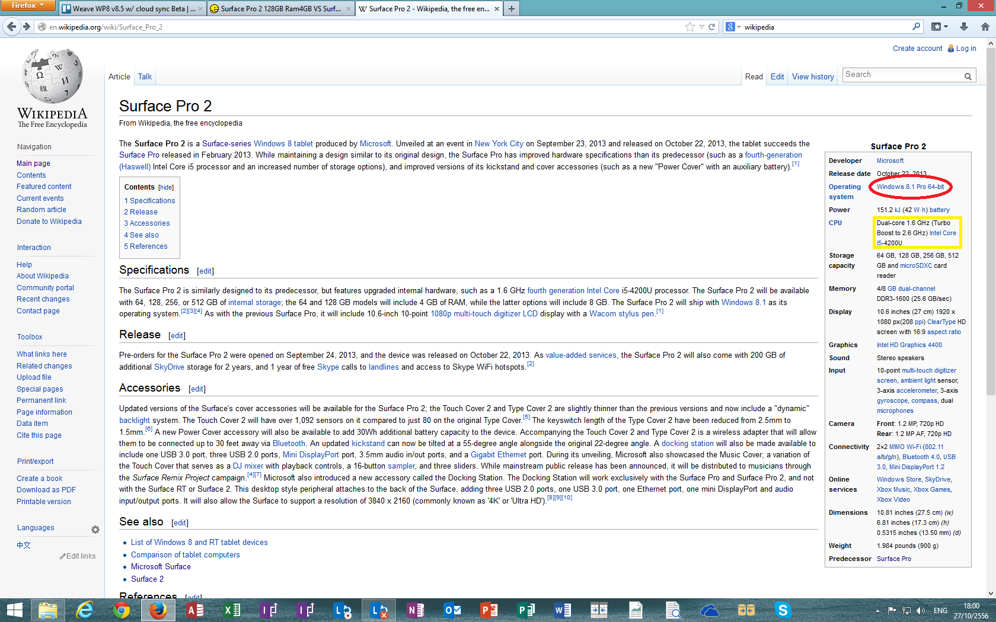Reload the current page
This screenshot has height=622, width=996.
pyautogui.click(x=711, y=27)
